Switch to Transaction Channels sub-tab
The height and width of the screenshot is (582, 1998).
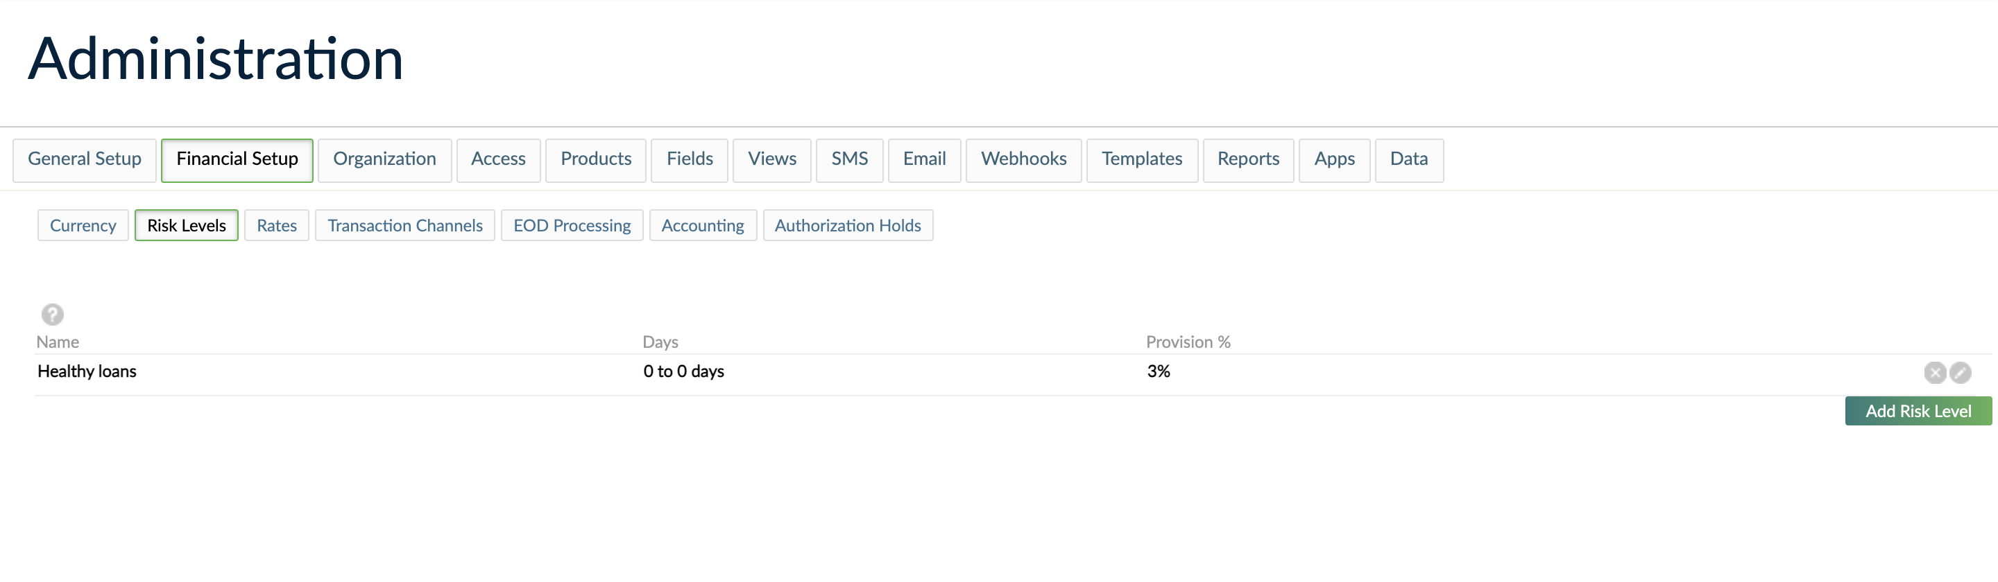(x=405, y=225)
